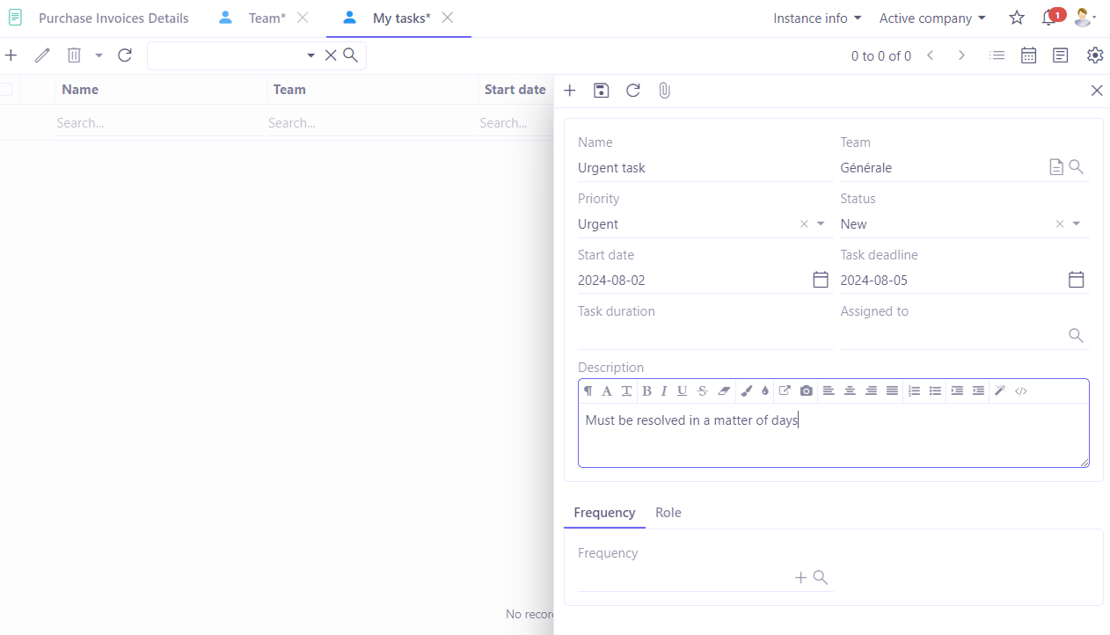Switch to calendar view in top toolbar
The width and height of the screenshot is (1110, 635).
point(1028,55)
